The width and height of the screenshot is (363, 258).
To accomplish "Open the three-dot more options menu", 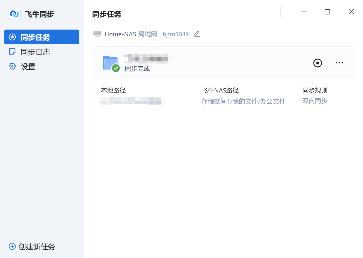I will click(x=340, y=63).
